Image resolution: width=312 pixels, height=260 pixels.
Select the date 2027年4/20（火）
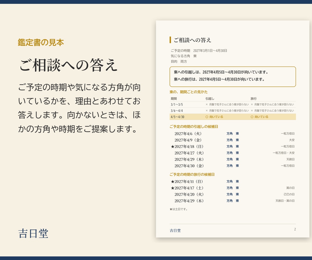click(x=189, y=194)
